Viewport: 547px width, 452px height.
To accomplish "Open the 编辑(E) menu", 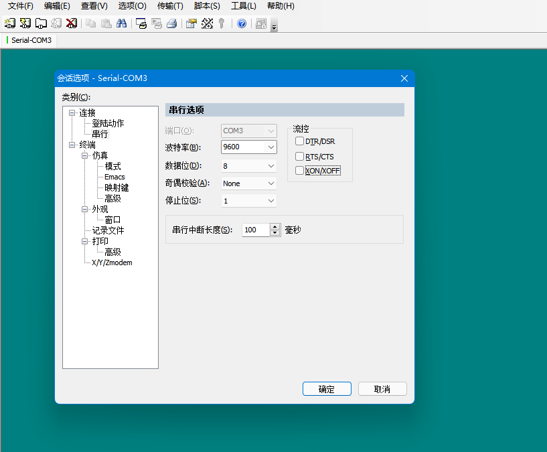I will (x=57, y=6).
